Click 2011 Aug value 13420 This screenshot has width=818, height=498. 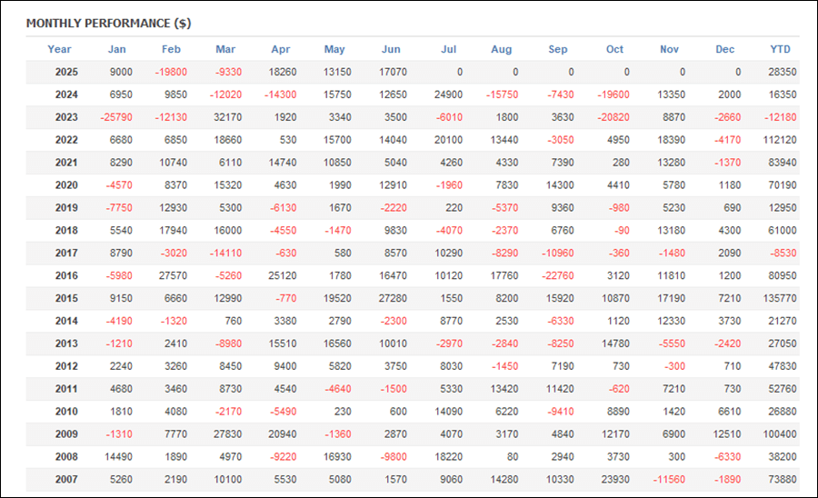[x=504, y=388]
